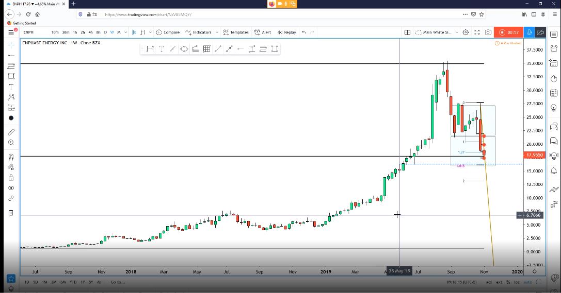The width and height of the screenshot is (561, 293).
Task: Open the watchlist panel in right sidebar
Action: [553, 35]
